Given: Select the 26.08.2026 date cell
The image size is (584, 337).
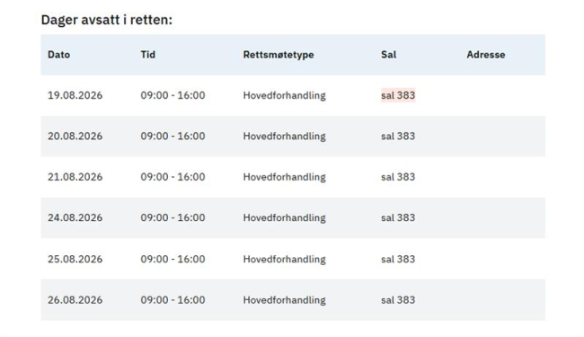Looking at the screenshot, I should click(75, 300).
